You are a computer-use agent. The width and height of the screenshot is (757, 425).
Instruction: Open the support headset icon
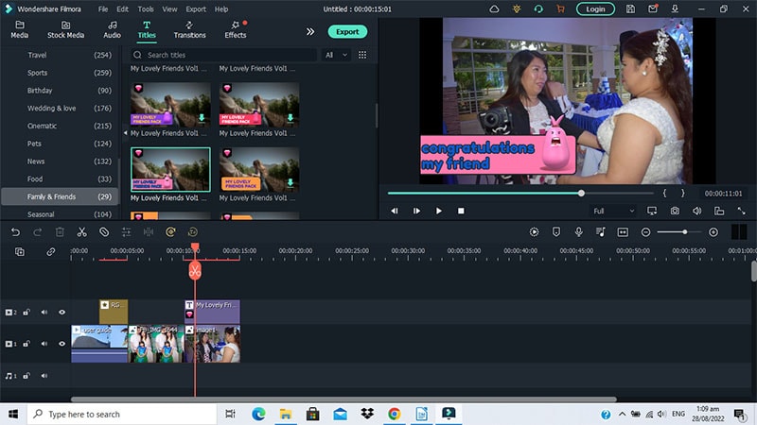click(538, 8)
